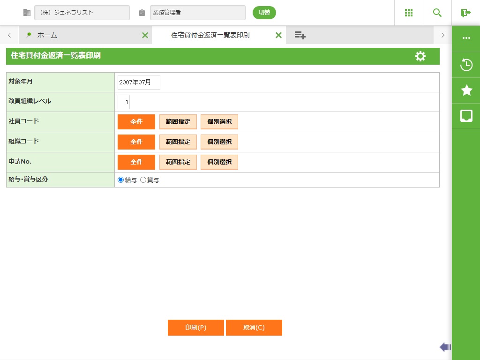This screenshot has width=480, height=360.
Task: Open the inbox tray icon in sidebar
Action: (x=466, y=116)
